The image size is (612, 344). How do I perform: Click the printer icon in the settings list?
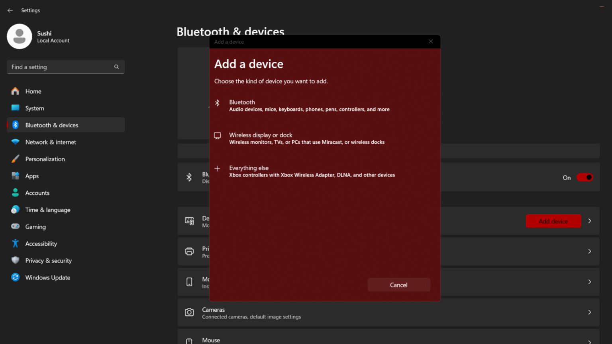[189, 251]
